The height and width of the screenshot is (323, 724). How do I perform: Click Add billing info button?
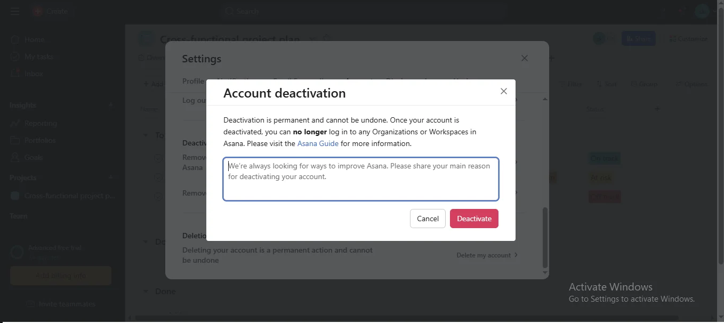pyautogui.click(x=60, y=276)
